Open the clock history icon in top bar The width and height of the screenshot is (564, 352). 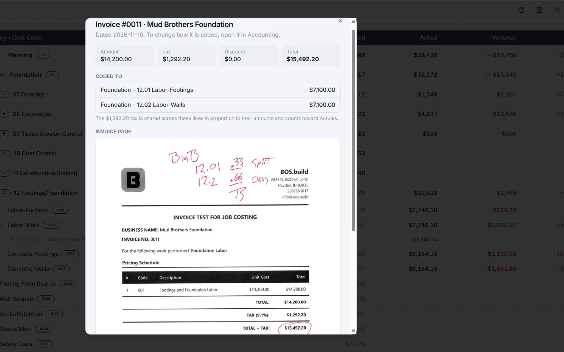coord(521,10)
